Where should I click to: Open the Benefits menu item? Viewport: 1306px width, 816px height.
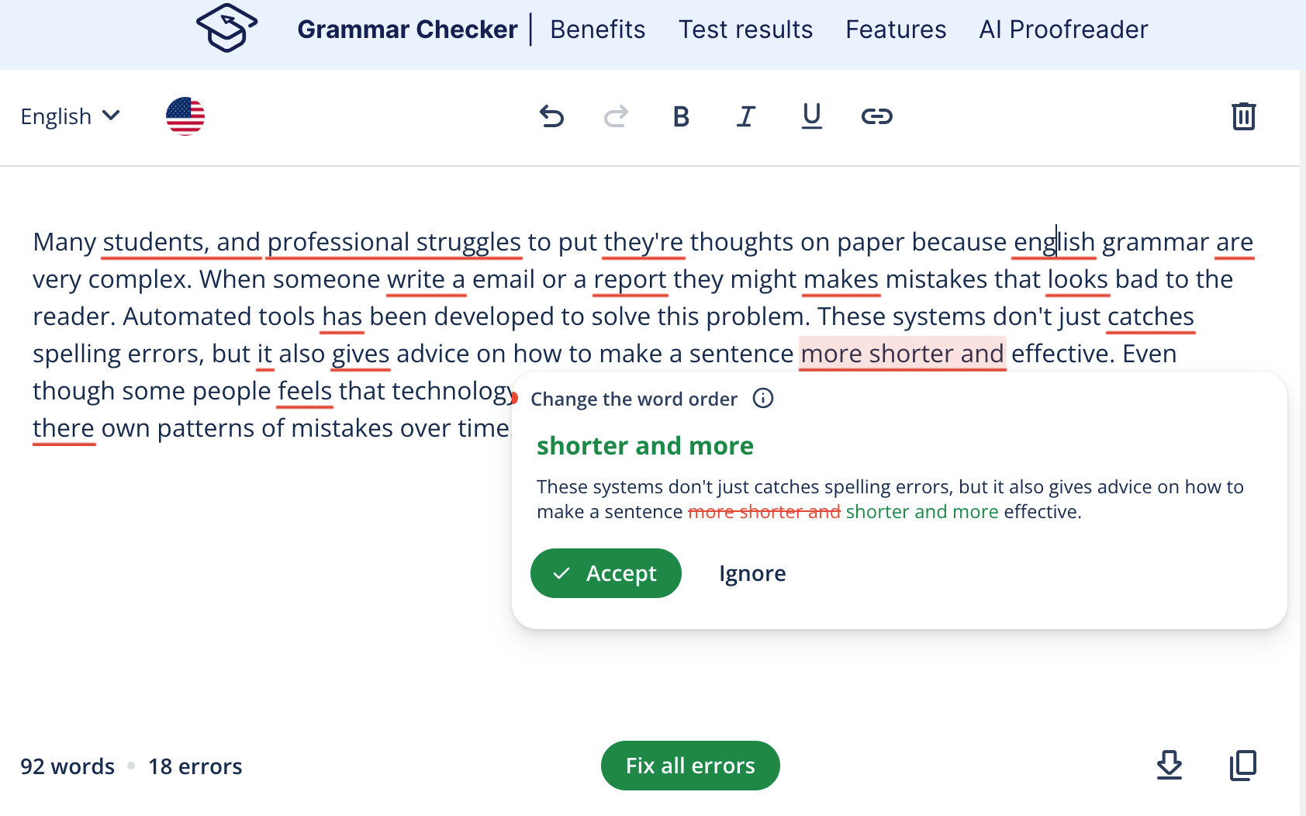[x=597, y=29]
